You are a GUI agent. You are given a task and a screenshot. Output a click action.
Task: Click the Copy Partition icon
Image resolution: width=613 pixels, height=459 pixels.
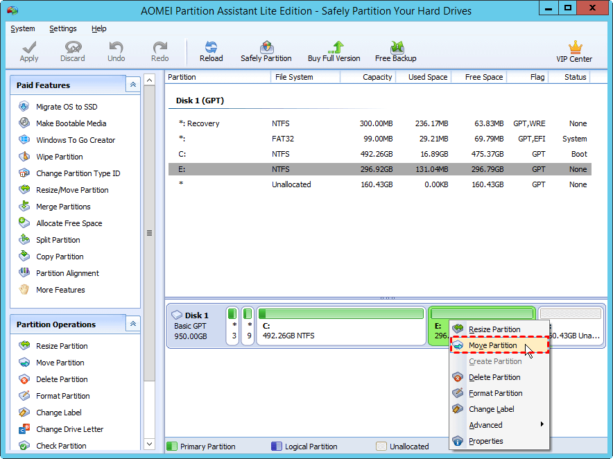pyautogui.click(x=24, y=256)
